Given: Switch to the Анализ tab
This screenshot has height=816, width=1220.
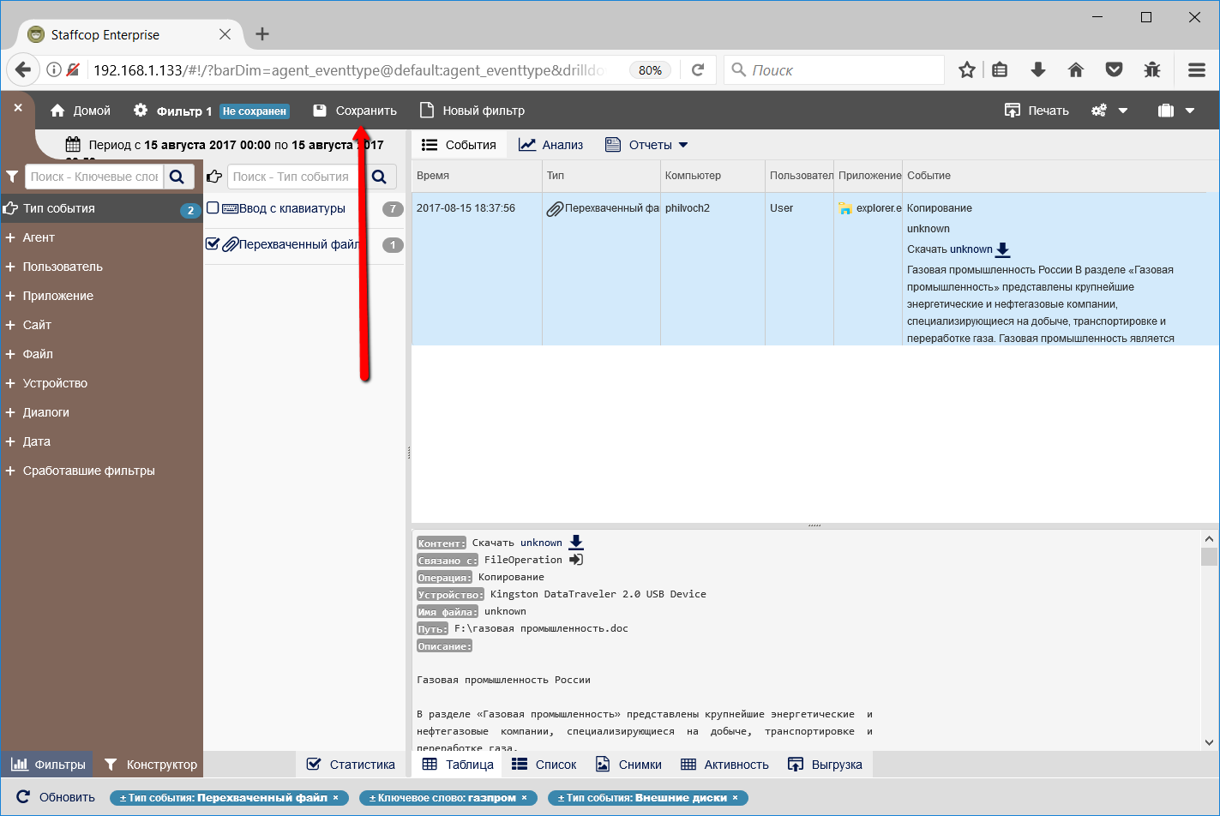Looking at the screenshot, I should point(551,145).
